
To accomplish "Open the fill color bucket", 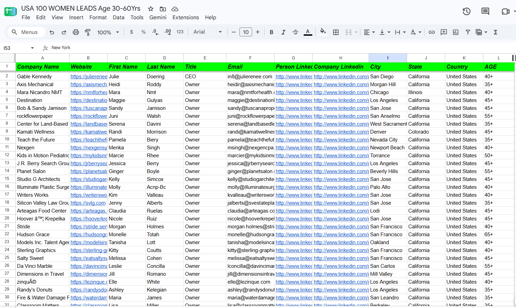I will pos(323,32).
